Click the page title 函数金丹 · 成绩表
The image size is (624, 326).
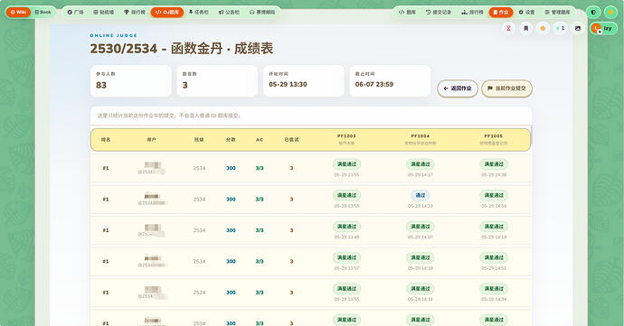coord(222,49)
